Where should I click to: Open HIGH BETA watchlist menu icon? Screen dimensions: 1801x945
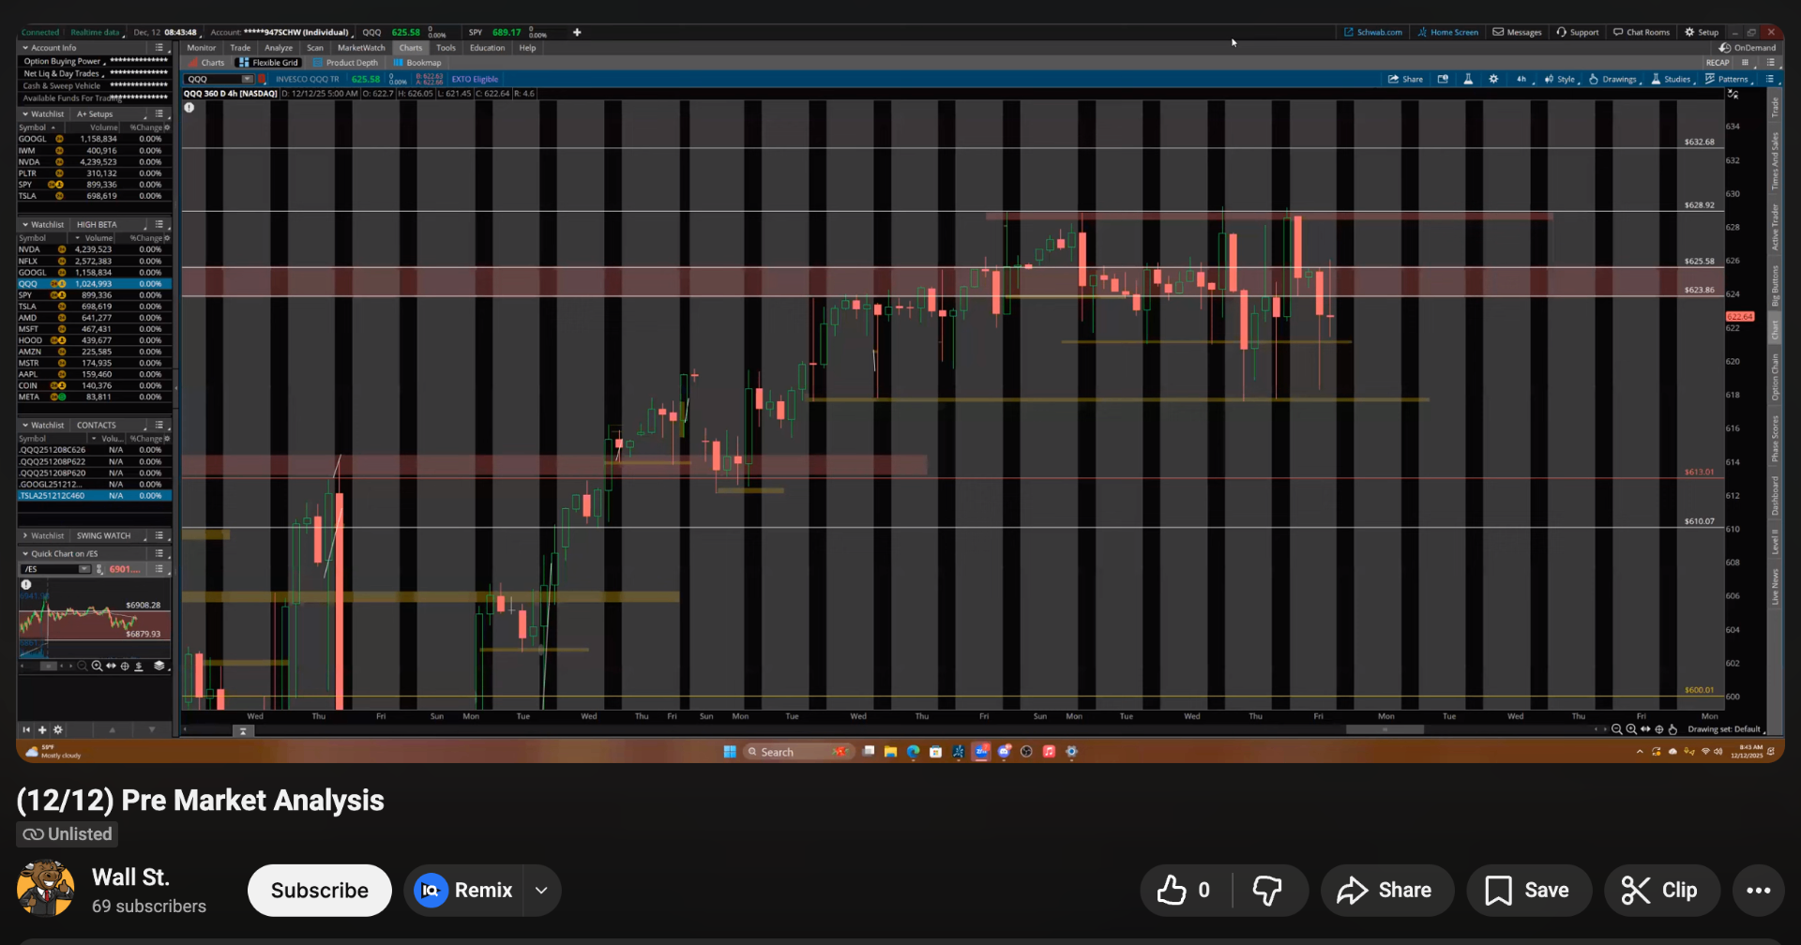coord(159,225)
